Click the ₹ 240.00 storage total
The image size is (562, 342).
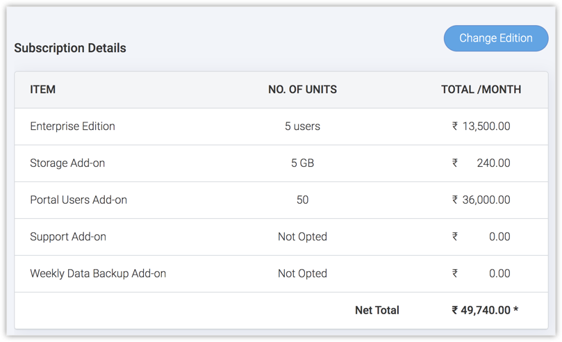click(x=481, y=163)
